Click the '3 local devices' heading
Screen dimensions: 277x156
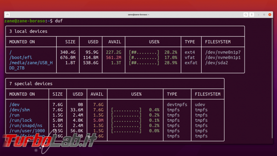pyautogui.click(x=28, y=31)
